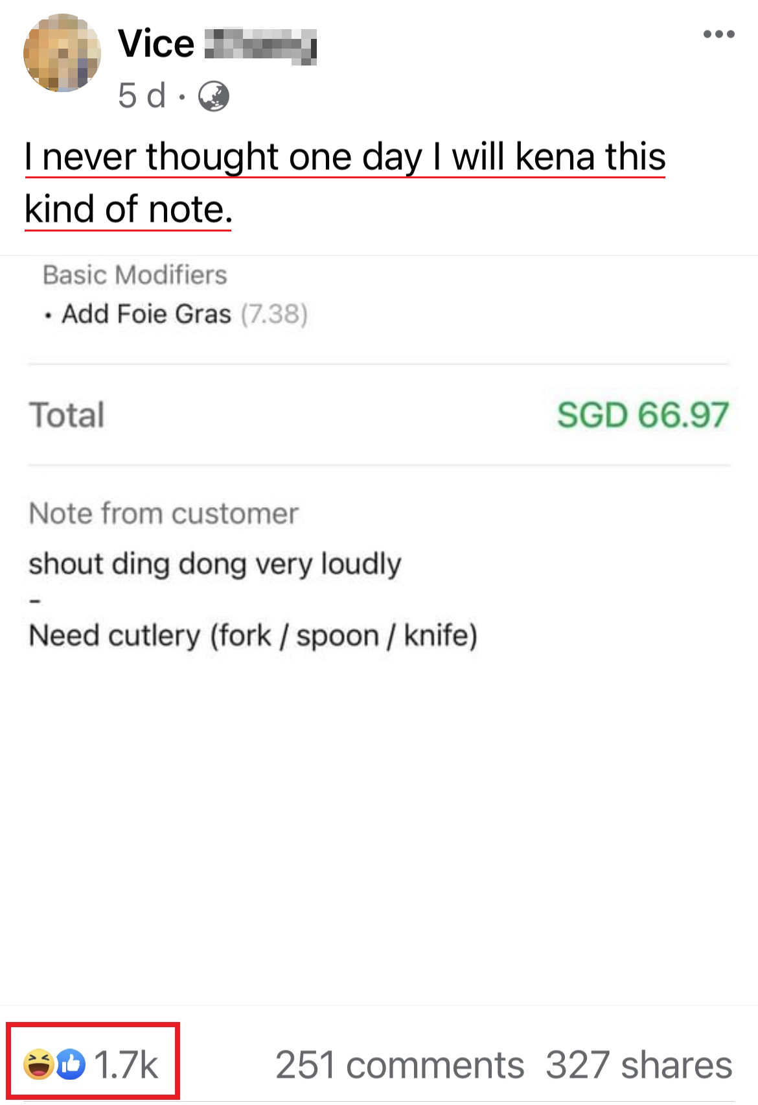Open the poster's pixelated profile picture
This screenshot has height=1105, width=758.
pos(62,53)
